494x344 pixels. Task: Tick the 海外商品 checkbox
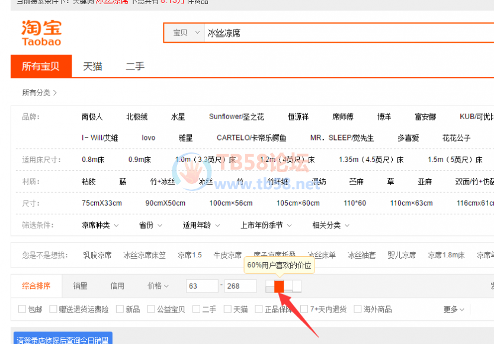358,309
